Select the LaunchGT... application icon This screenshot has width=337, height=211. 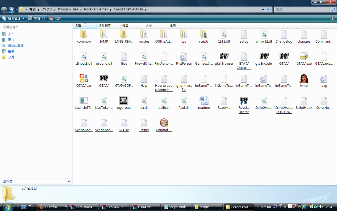(x=84, y=101)
